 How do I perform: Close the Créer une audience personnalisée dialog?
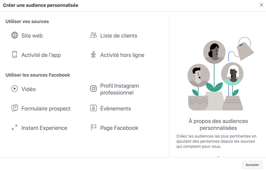[261, 5]
